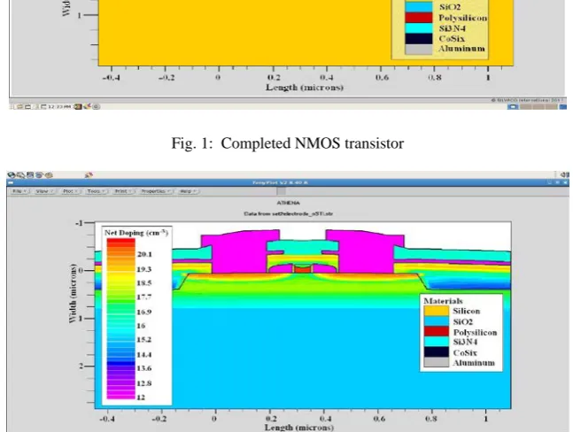
Task: Click the '16.9' value on doping scale
Action: 144,312
